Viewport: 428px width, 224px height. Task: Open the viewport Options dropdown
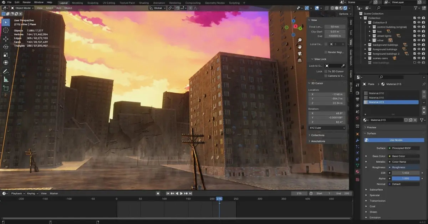(x=345, y=14)
